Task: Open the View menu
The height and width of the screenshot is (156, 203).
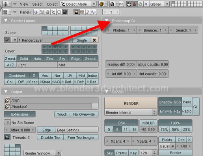Action: tap(24, 4)
